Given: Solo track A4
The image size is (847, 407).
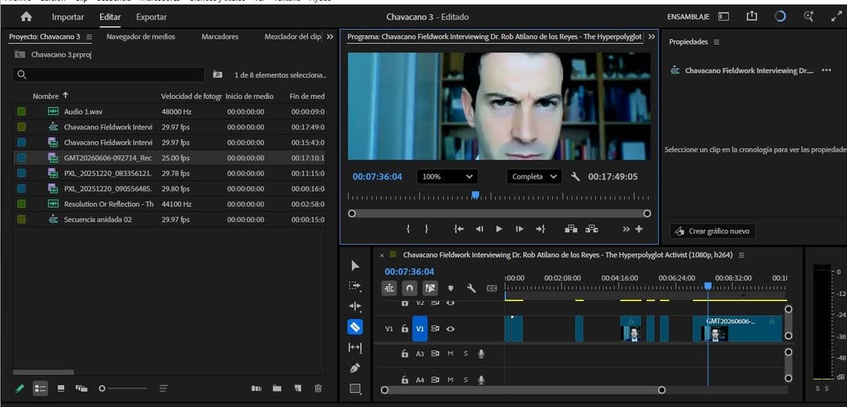Looking at the screenshot, I should (x=466, y=380).
